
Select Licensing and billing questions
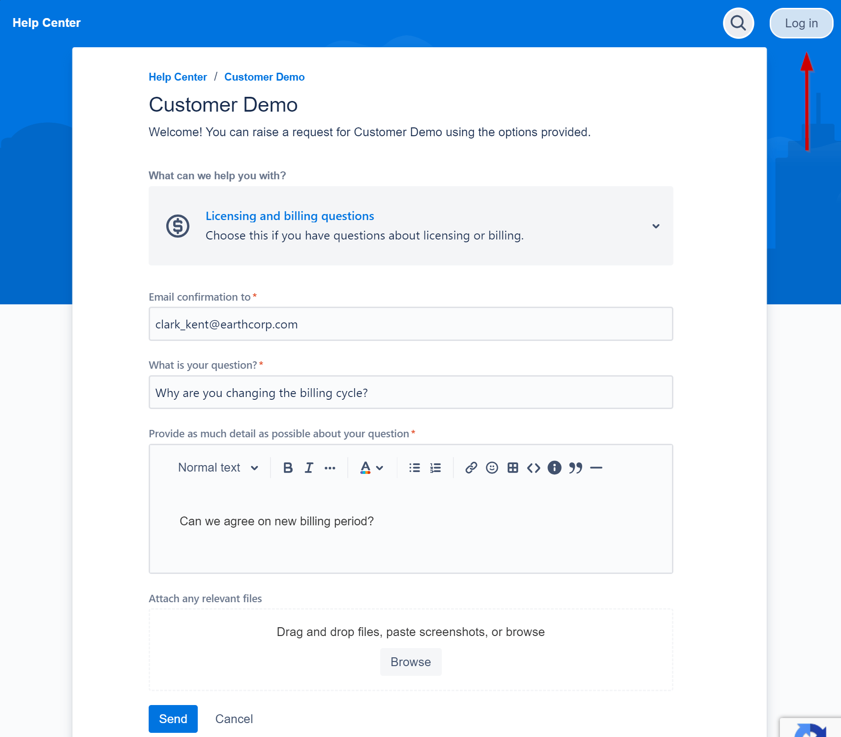(290, 216)
